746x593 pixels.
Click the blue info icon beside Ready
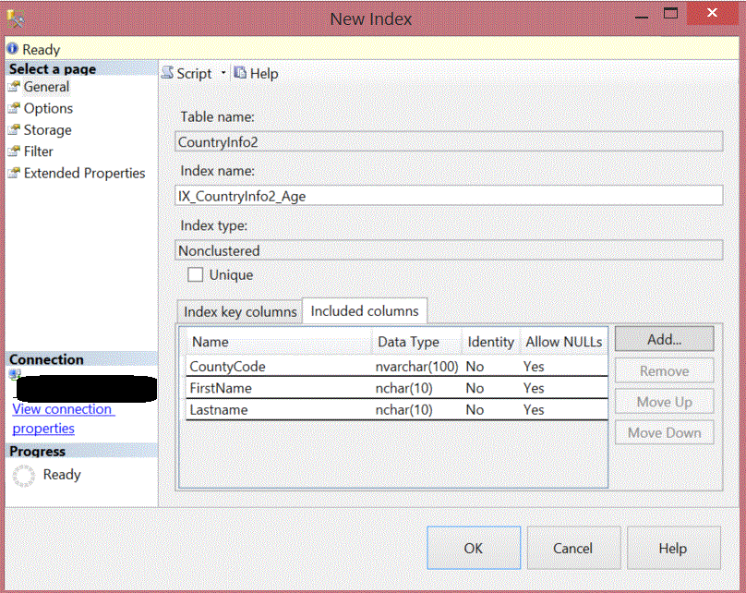[12, 49]
